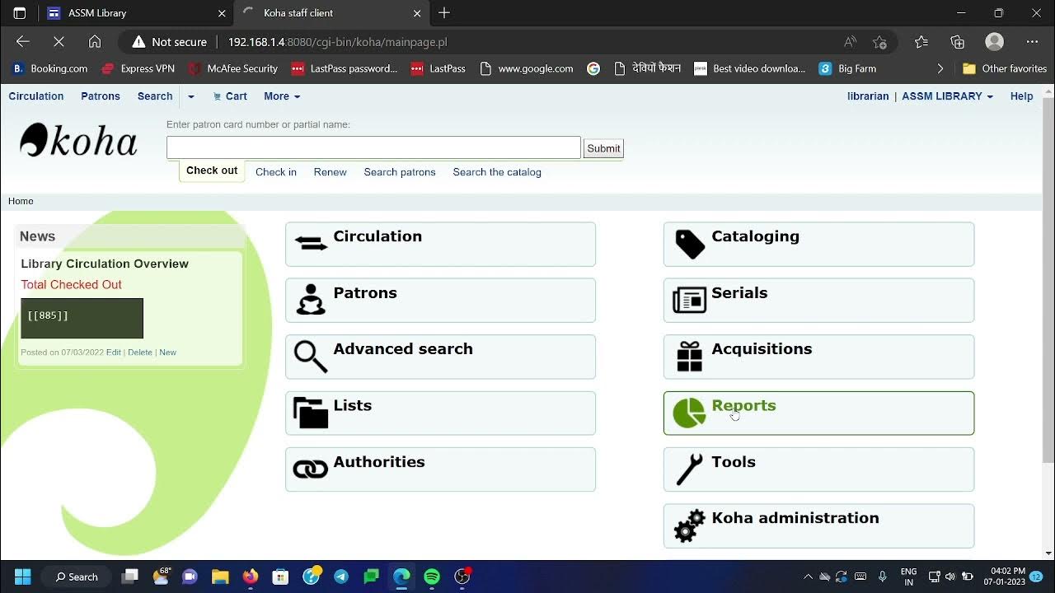Click the Library Circulation Overview heading

(x=105, y=264)
